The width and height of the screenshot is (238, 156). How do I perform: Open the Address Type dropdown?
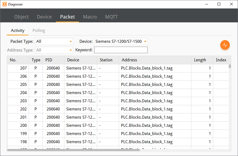tap(54, 50)
